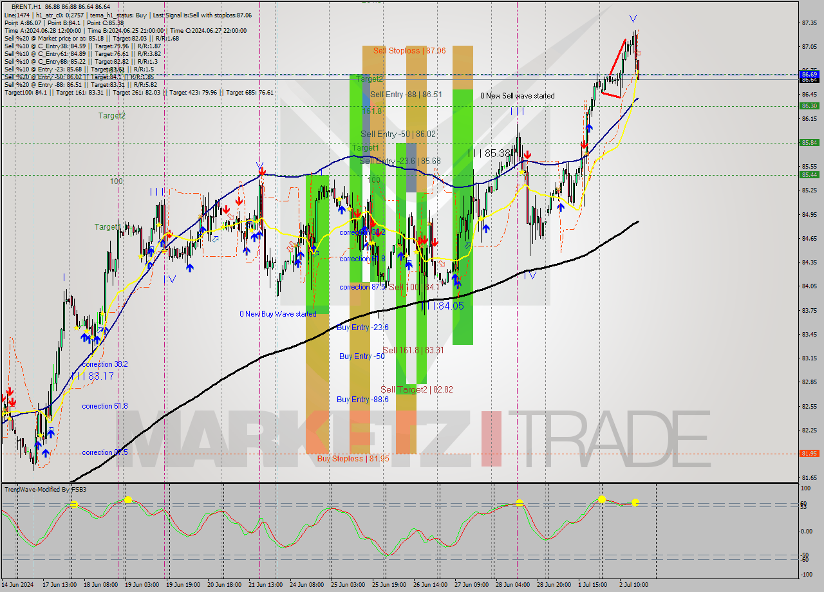Click the 83.15 price axis value
824x592 pixels.
click(810, 358)
